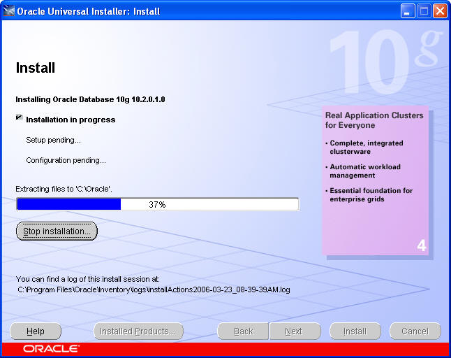Image resolution: width=451 pixels, height=358 pixels.
Task: Click the Setup pending status line
Action: pos(53,140)
